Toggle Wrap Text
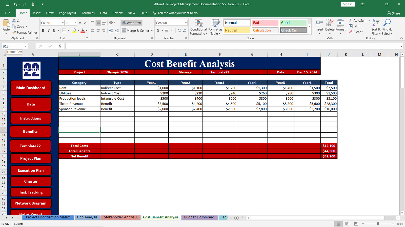 click(x=132, y=23)
